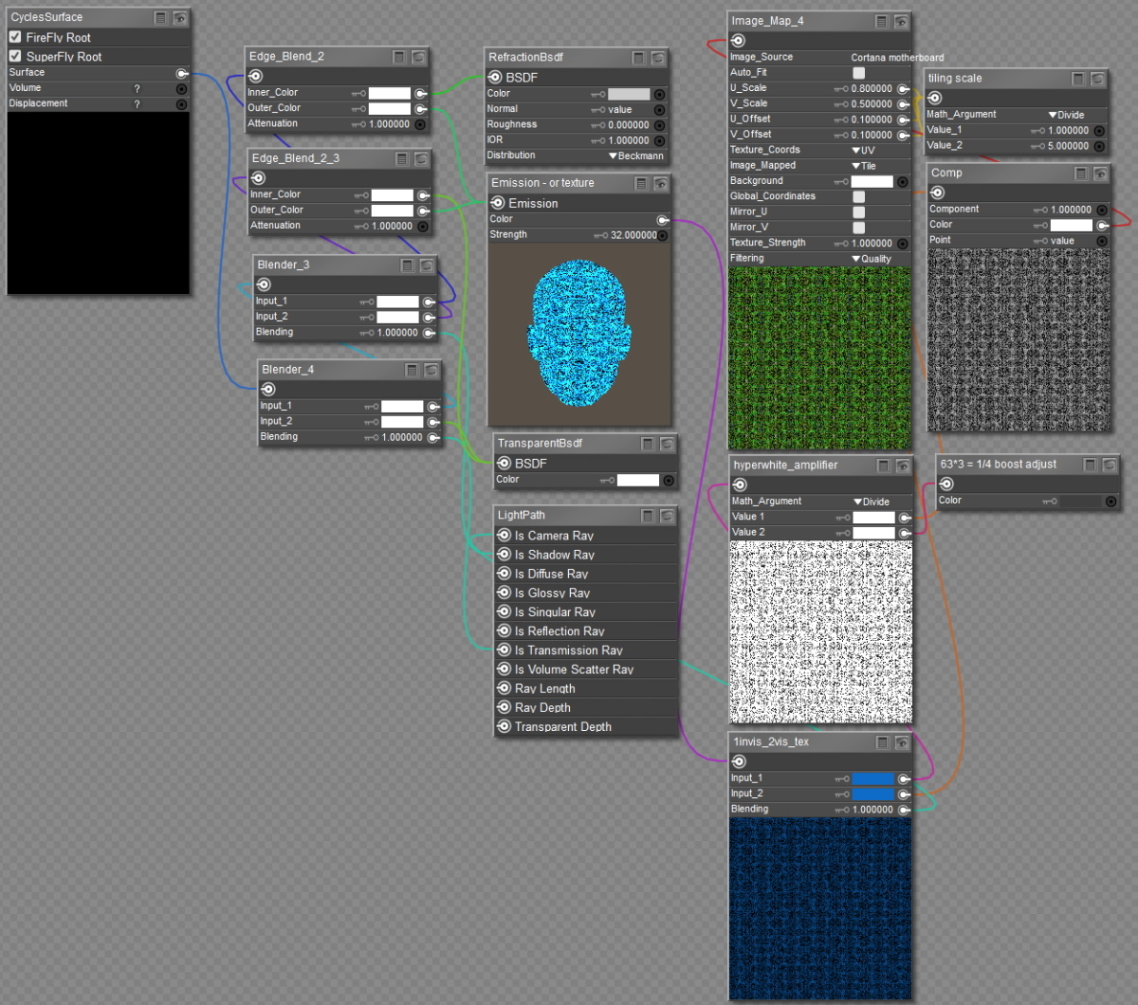The width and height of the screenshot is (1138, 1005).
Task: Click the animation key icon beside Emission Strength
Action: point(598,235)
